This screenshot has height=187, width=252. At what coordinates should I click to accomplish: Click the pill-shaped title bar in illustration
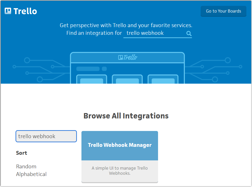coord(88,69)
